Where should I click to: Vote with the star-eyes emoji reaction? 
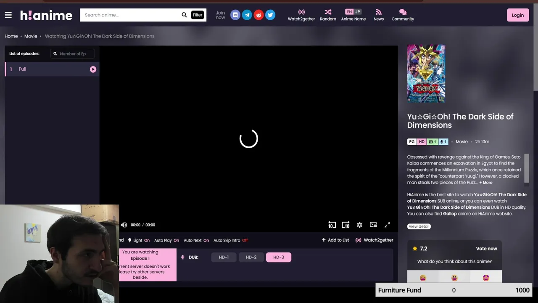pos(486,278)
